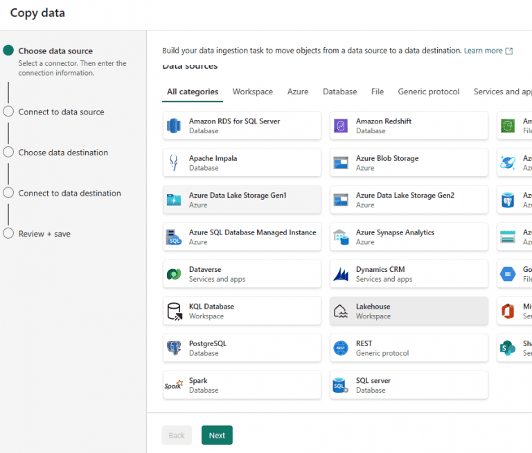Select the Review + save step
532x453 pixels.
pos(44,234)
